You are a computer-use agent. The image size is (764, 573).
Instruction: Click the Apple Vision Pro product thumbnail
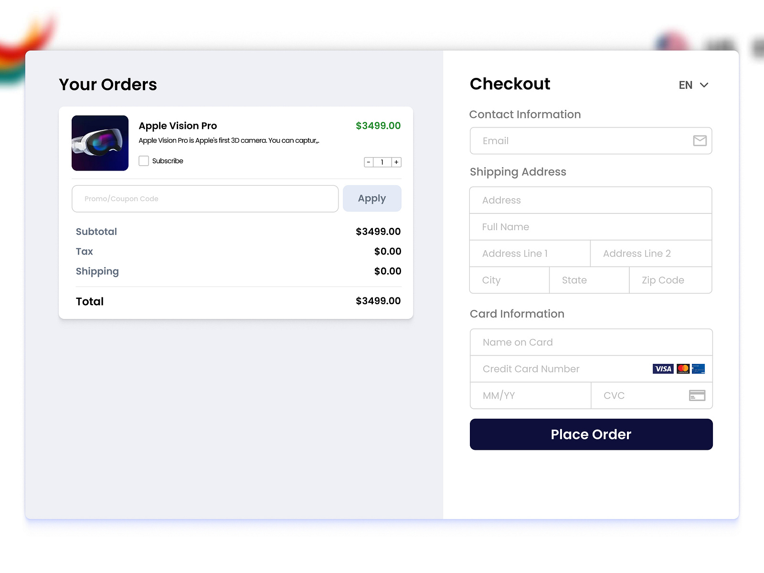[x=100, y=143]
